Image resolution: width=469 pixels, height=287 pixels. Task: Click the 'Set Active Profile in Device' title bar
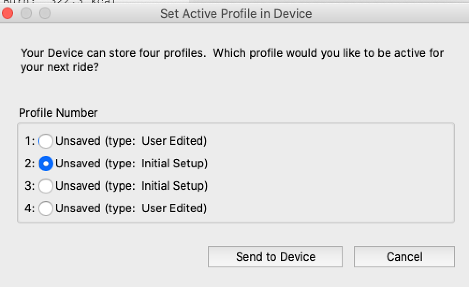click(236, 14)
